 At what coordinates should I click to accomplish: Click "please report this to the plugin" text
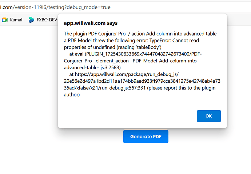(182, 88)
